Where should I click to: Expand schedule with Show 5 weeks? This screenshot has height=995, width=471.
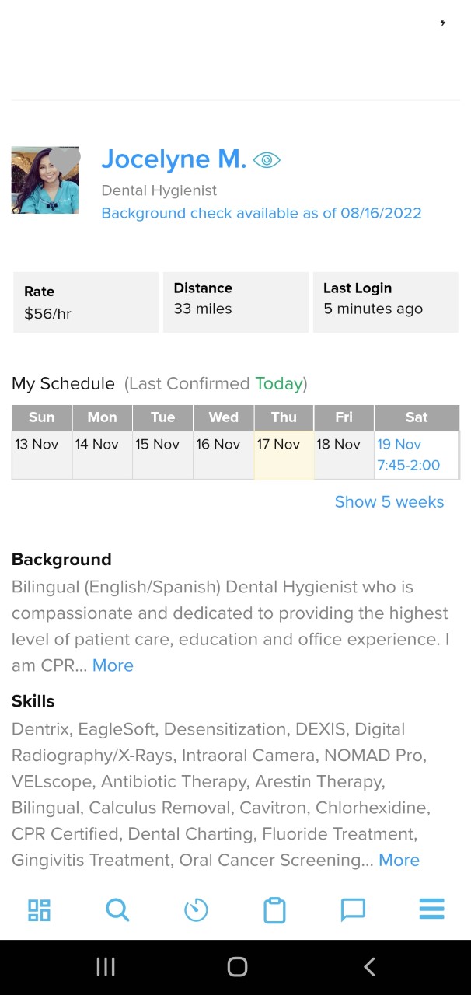click(389, 502)
